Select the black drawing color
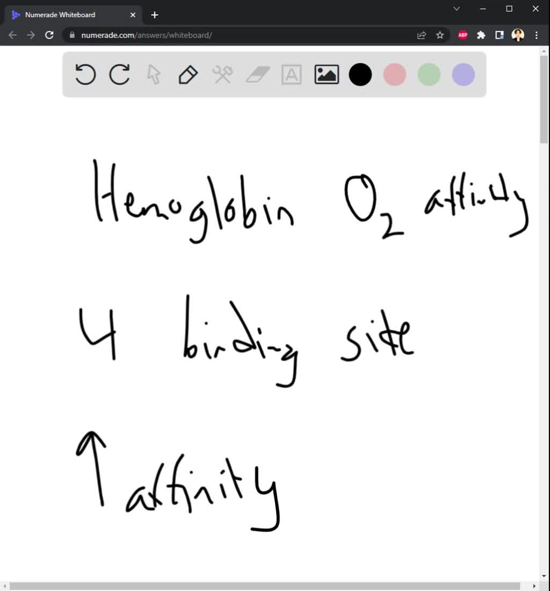Viewport: 550px width, 591px height. (x=360, y=75)
